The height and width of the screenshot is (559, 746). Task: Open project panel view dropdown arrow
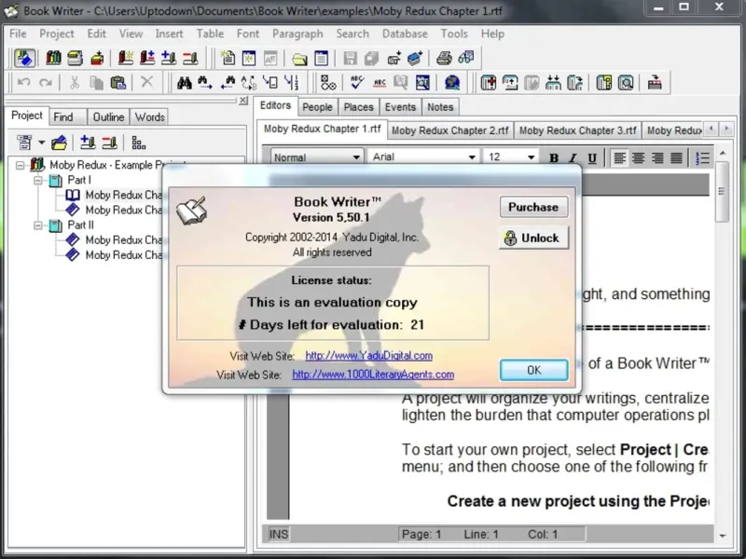(42, 143)
